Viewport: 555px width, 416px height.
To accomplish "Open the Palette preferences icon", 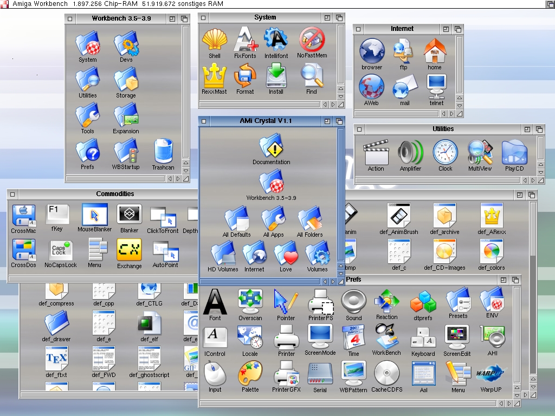I will (x=250, y=374).
